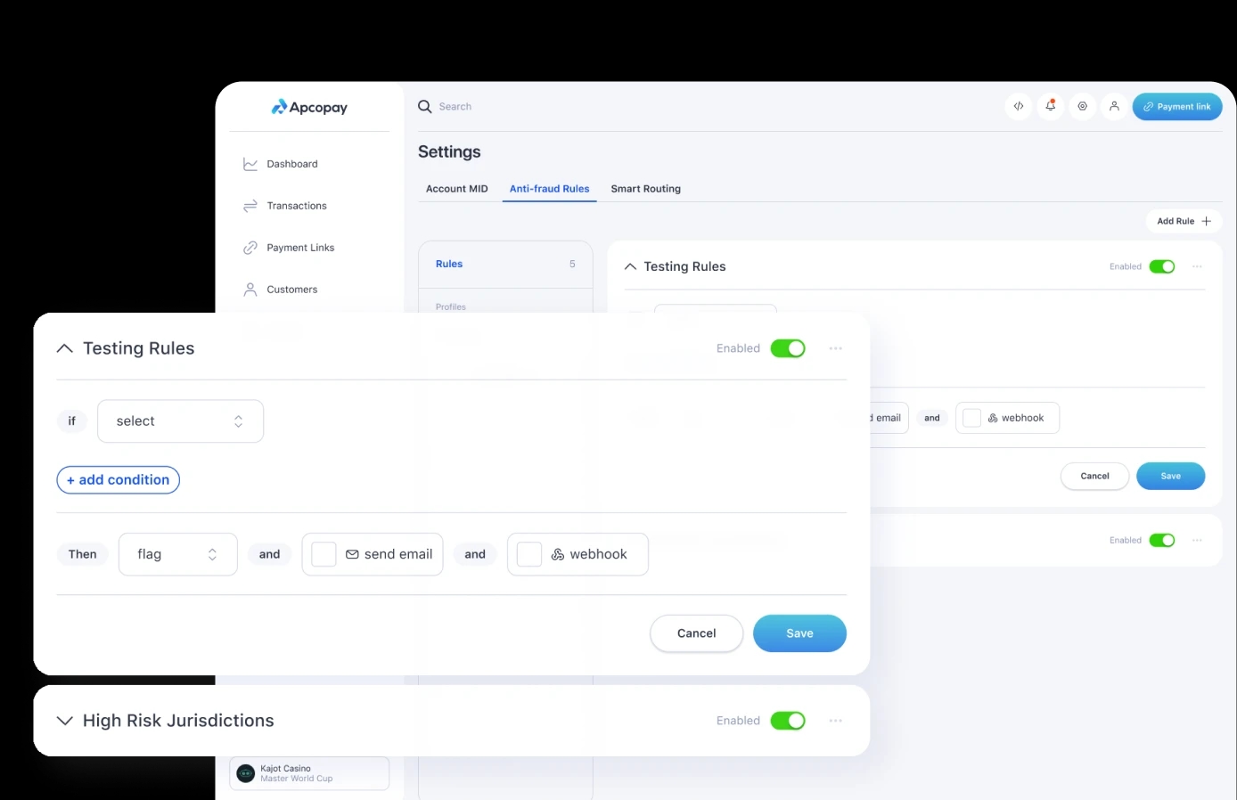Click Save in background panel

pyautogui.click(x=1171, y=476)
